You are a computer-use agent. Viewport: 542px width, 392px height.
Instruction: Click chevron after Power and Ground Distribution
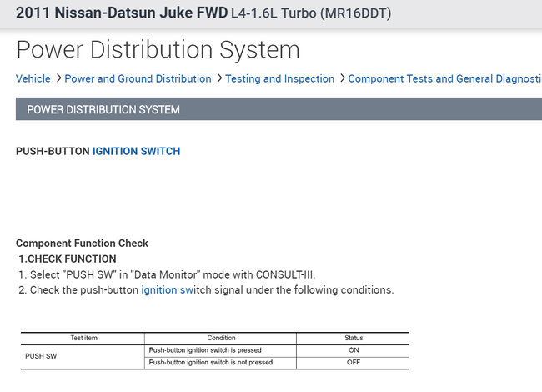tap(218, 78)
